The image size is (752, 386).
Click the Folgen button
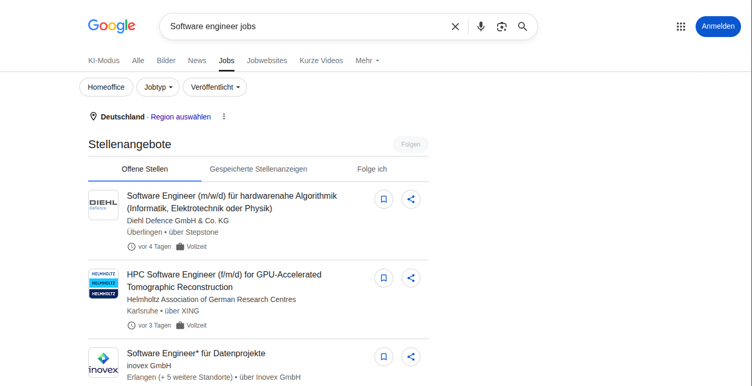(x=410, y=144)
